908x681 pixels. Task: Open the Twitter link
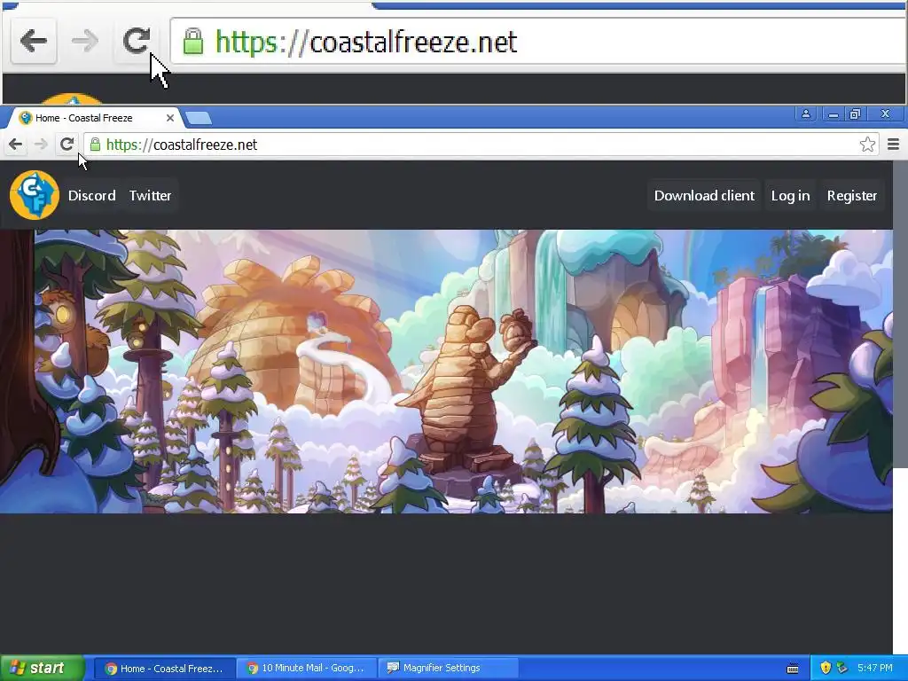coord(150,196)
